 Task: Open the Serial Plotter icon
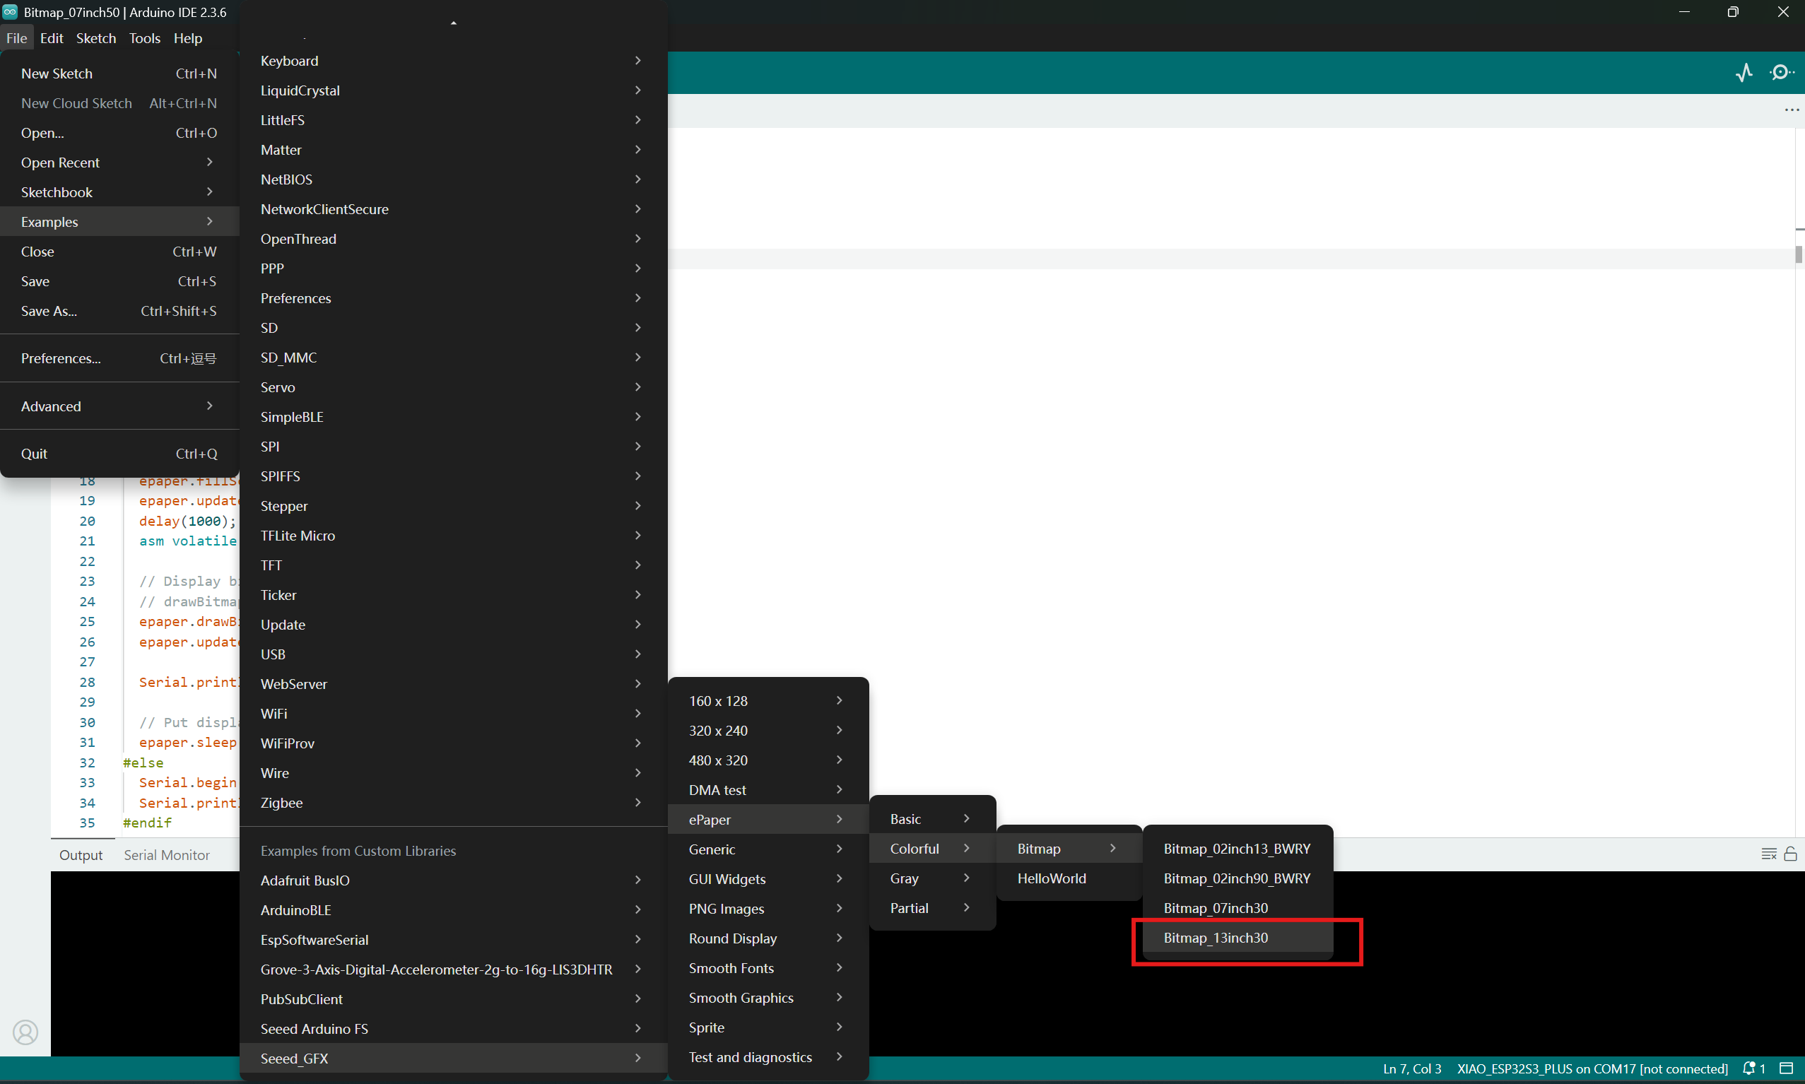tap(1744, 72)
